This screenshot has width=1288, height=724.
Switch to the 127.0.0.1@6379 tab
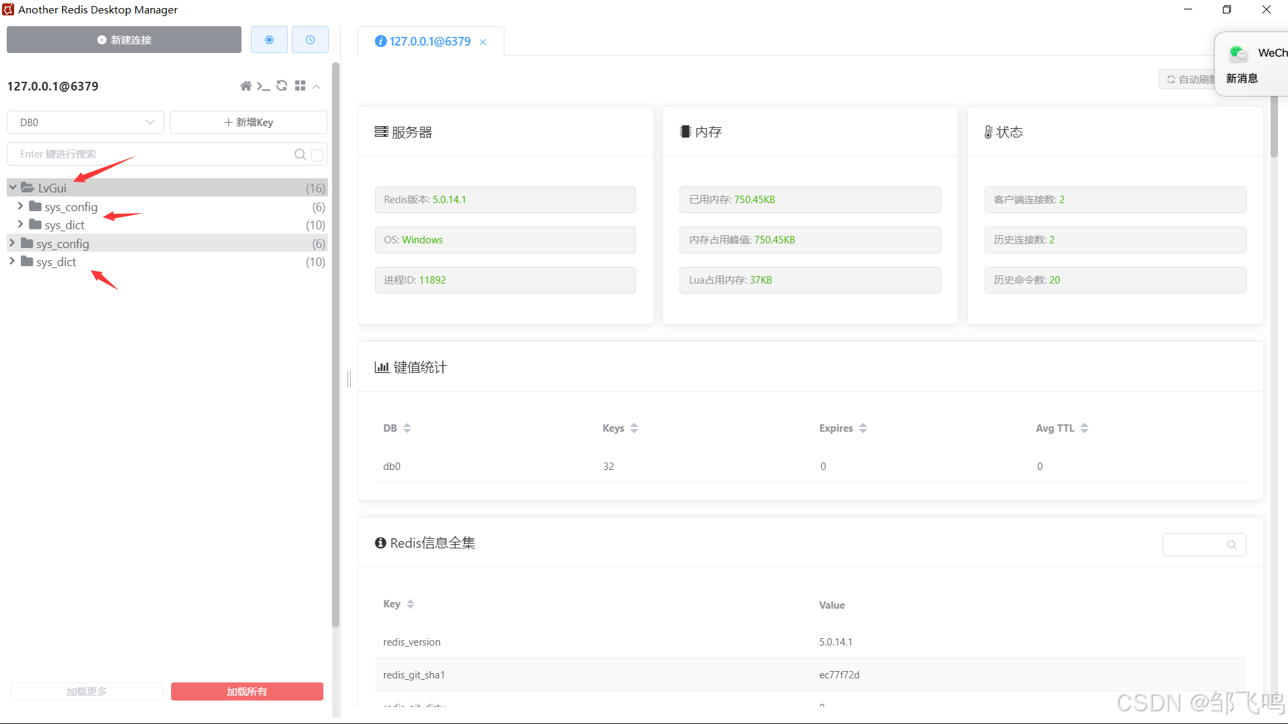[429, 42]
